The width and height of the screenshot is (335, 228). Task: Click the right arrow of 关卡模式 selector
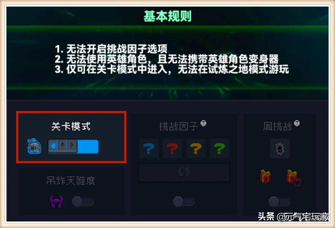tap(72, 146)
